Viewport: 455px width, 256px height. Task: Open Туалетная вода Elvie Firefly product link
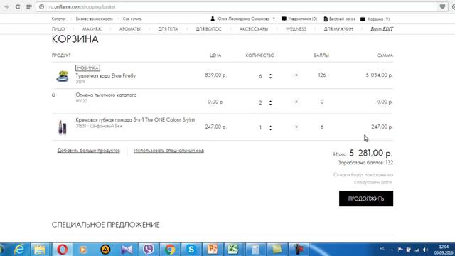(106, 76)
